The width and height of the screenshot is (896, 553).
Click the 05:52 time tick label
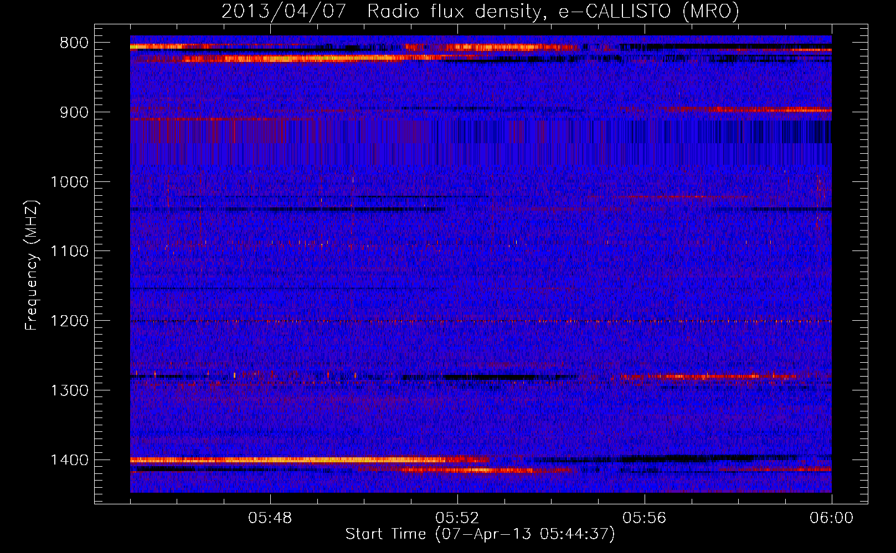click(x=457, y=518)
